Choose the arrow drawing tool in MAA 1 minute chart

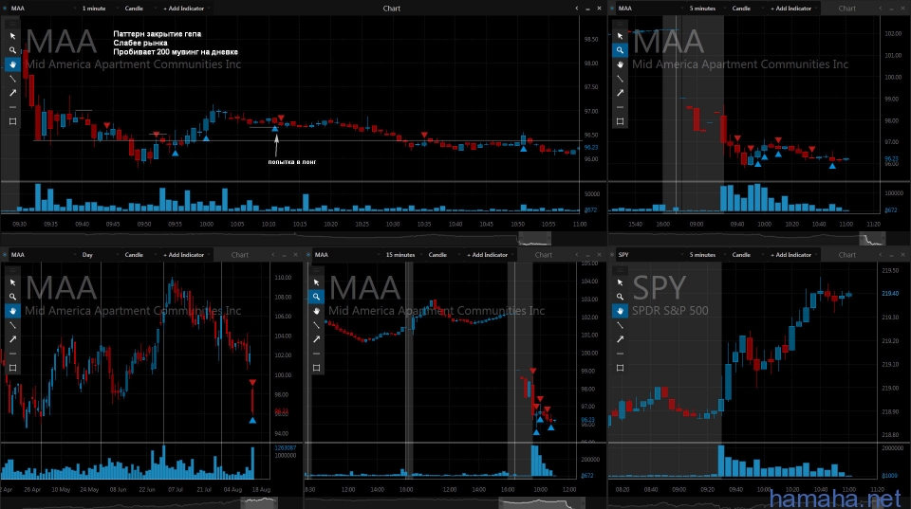12,93
